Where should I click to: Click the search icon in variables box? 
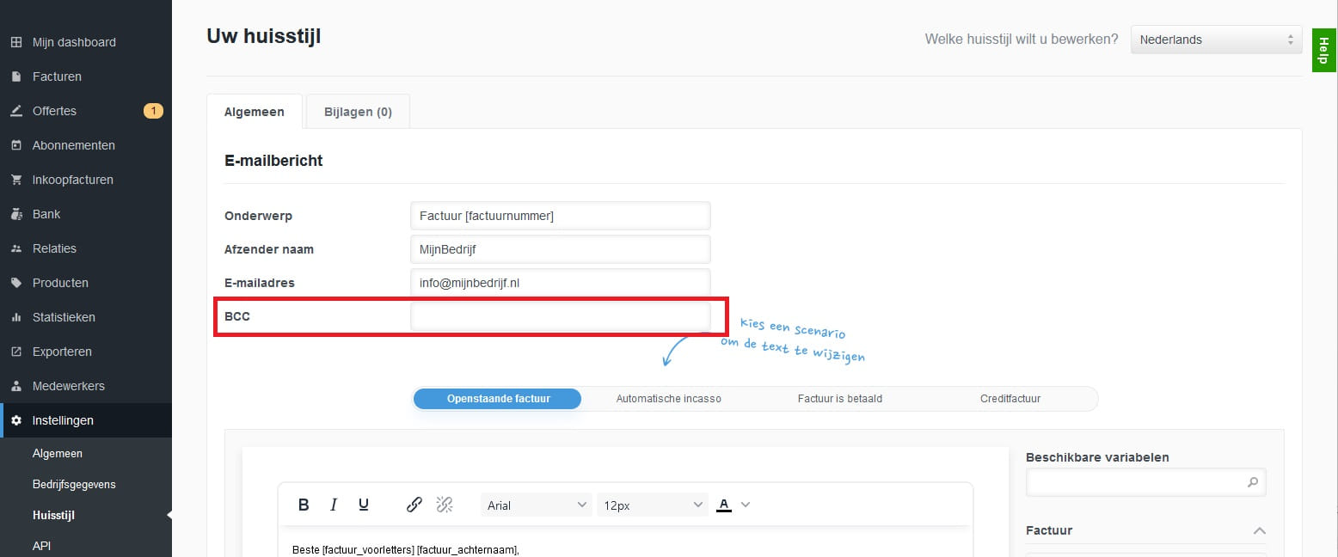click(1252, 483)
